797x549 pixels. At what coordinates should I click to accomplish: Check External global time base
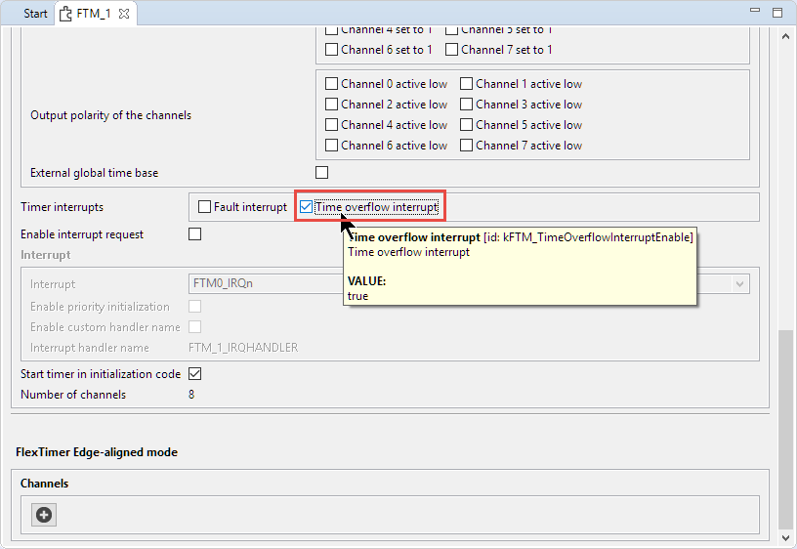pyautogui.click(x=321, y=173)
